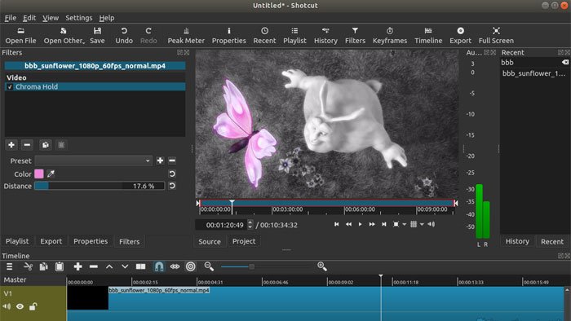Switch to Full Screen mode
The image size is (571, 321).
point(496,36)
